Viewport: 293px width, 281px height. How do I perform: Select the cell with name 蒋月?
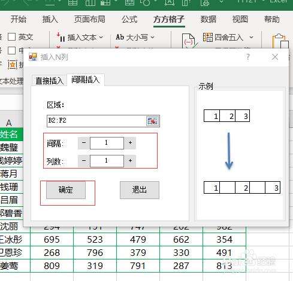11,174
